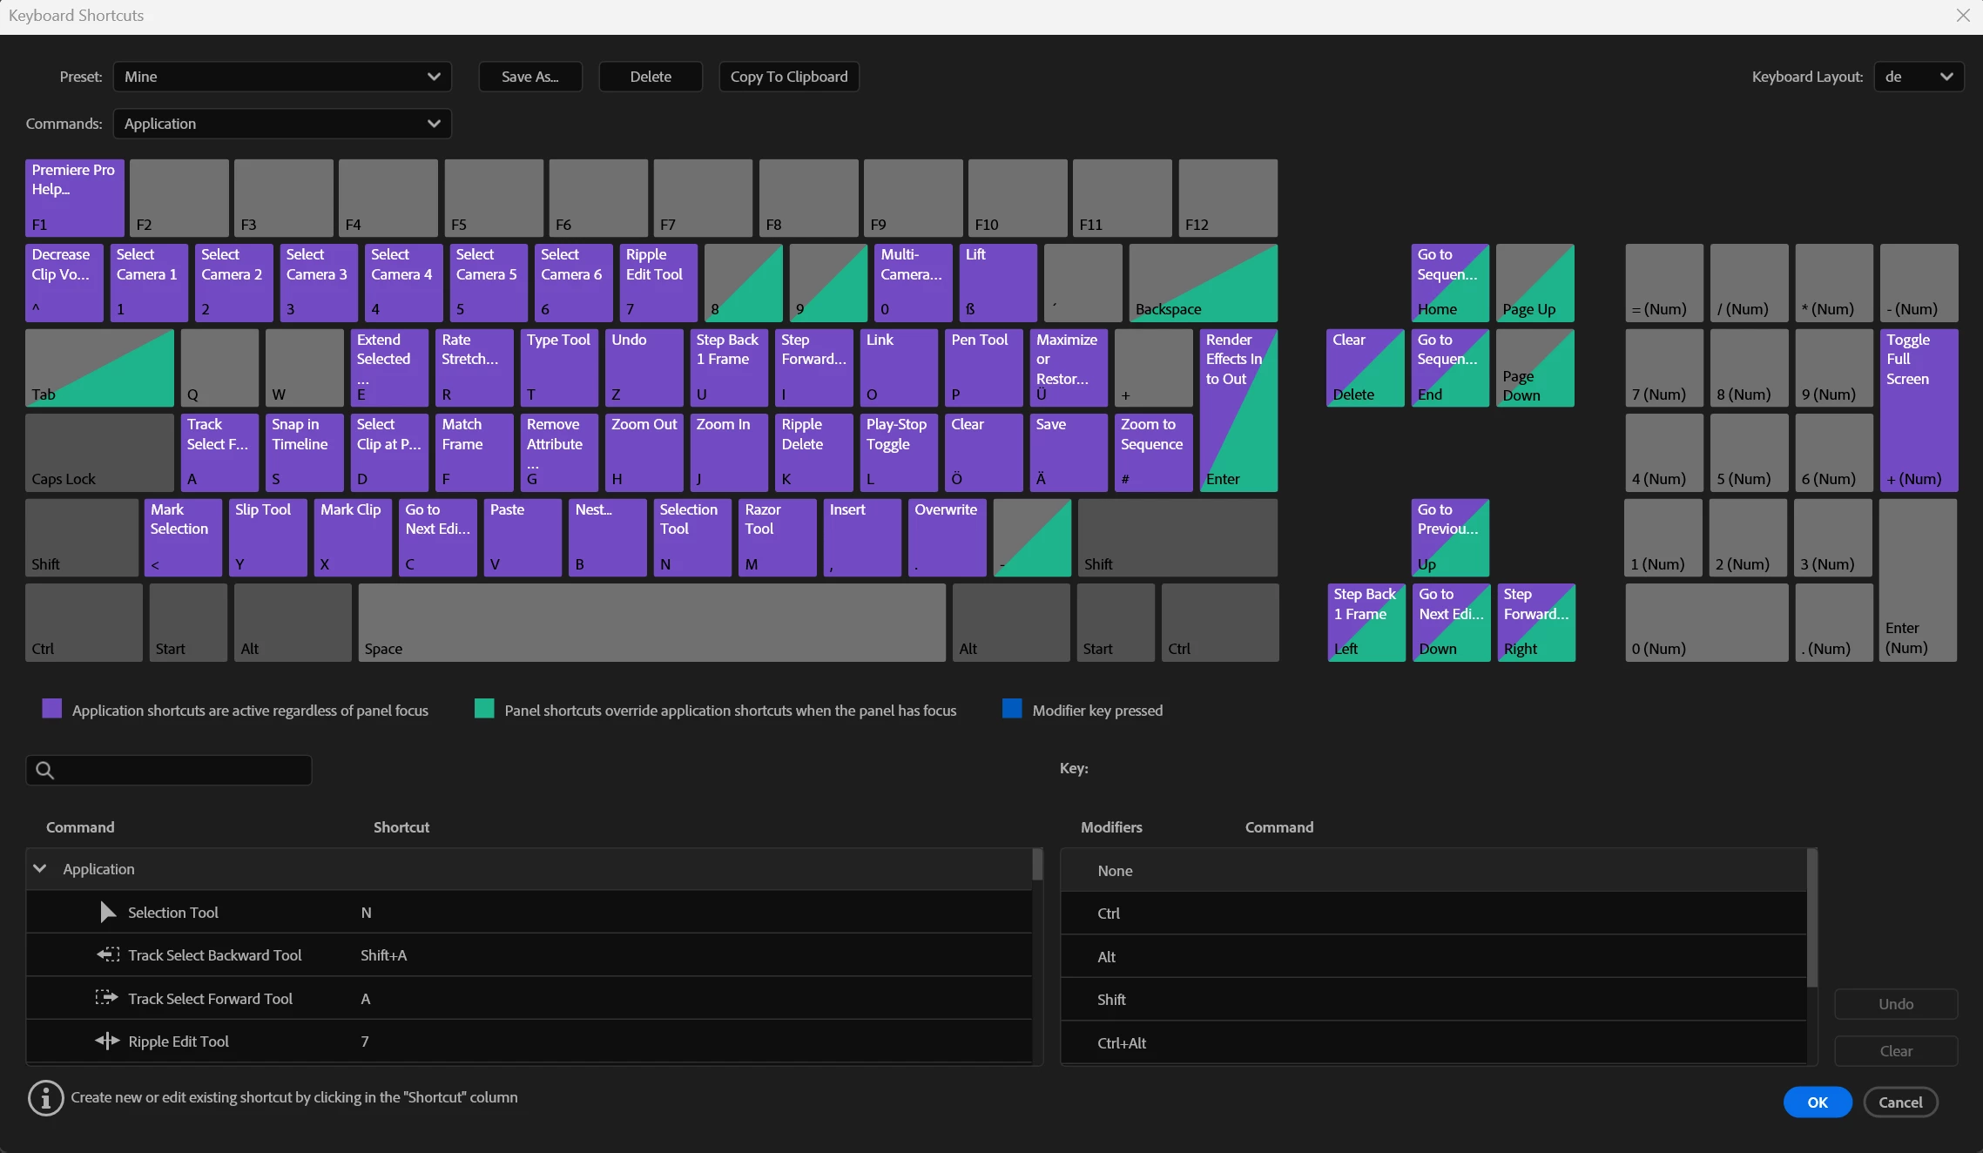Collapse the Application command group

(39, 868)
